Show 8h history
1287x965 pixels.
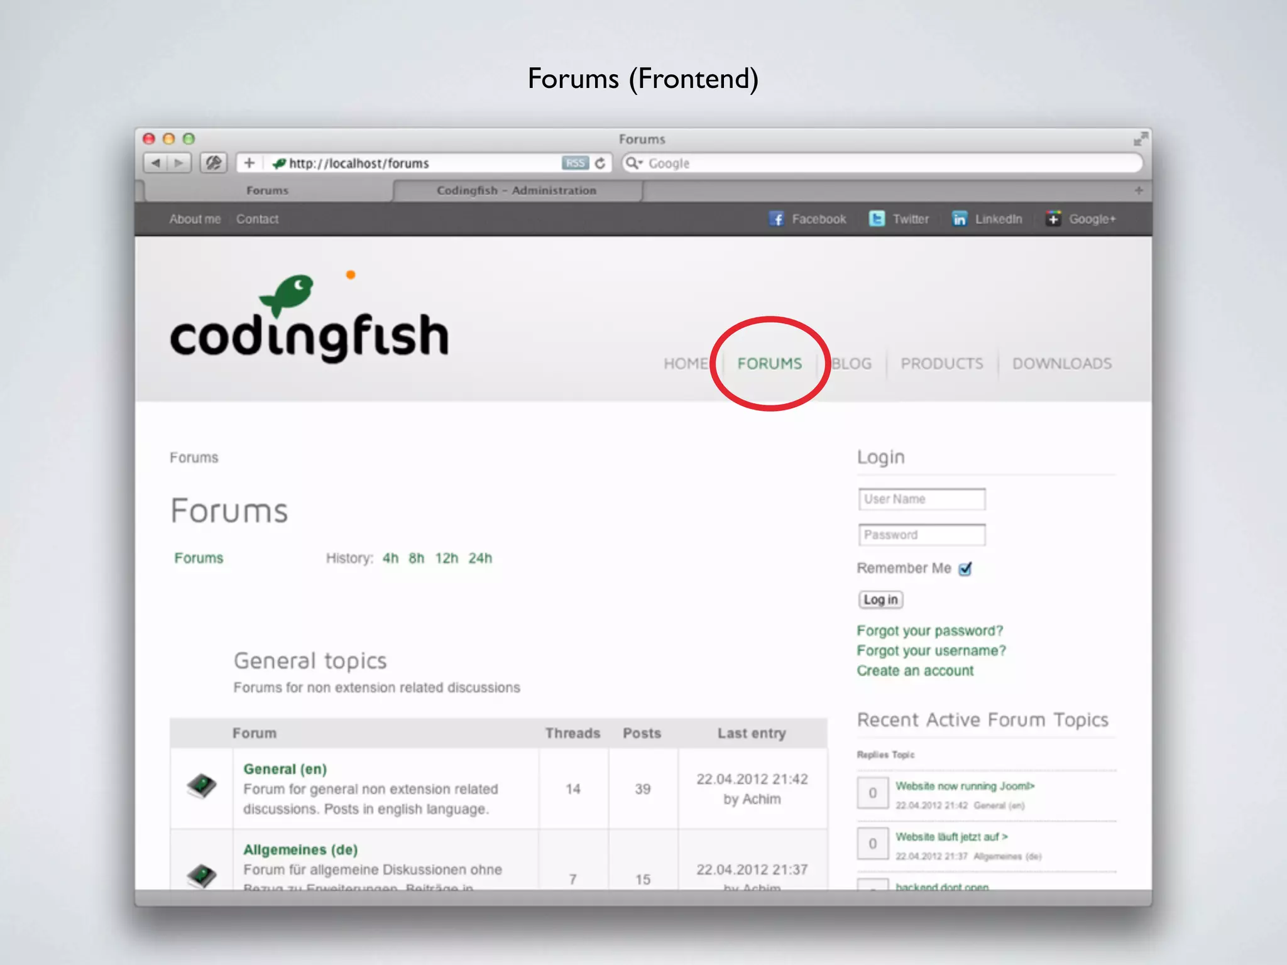416,559
